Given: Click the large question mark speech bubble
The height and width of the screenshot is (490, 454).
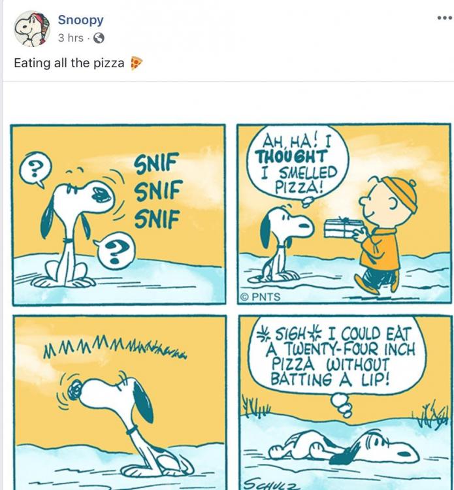Looking at the screenshot, I should click(x=115, y=251).
